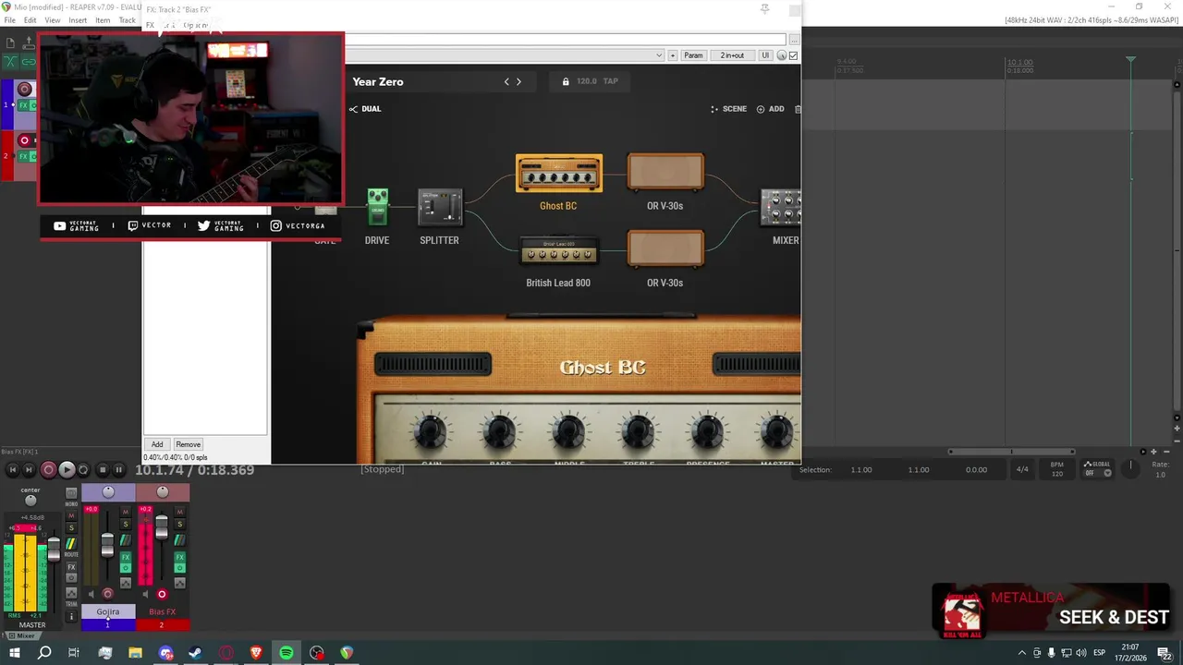Viewport: 1183px width, 665px height.
Task: Click the master pan knob labeled center
Action: click(x=30, y=501)
